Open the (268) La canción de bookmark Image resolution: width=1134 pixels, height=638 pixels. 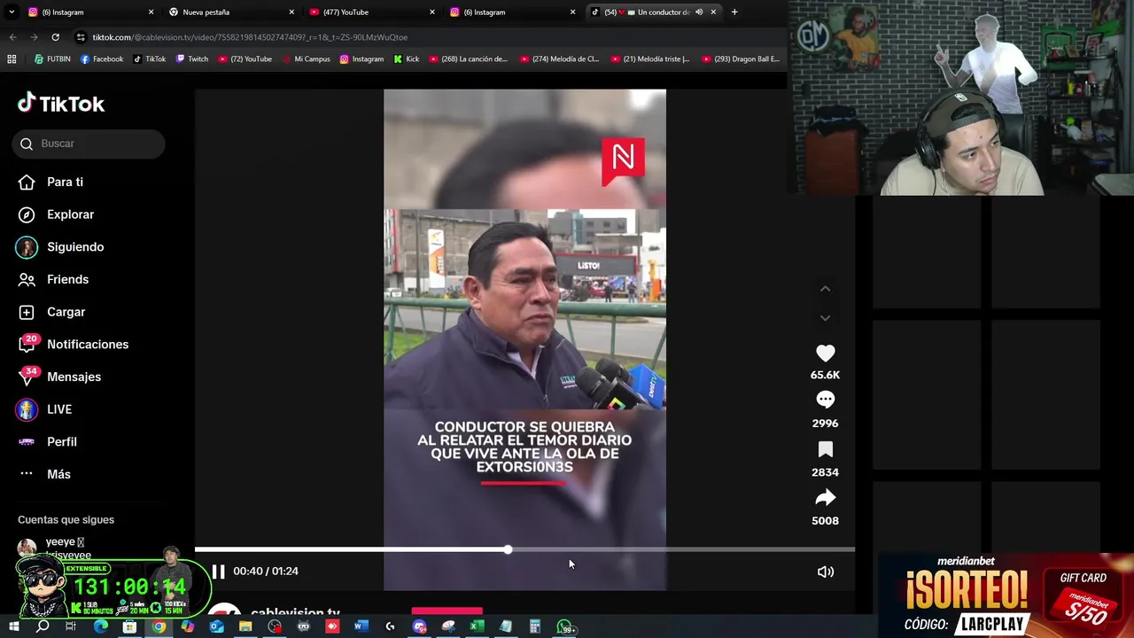pos(468,59)
